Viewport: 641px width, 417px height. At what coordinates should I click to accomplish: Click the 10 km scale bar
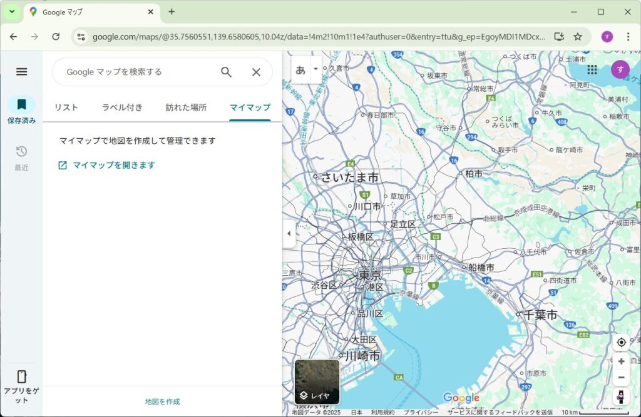coord(595,412)
